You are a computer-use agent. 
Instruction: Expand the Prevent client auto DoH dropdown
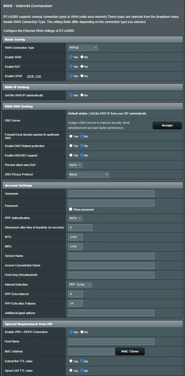tap(76, 165)
